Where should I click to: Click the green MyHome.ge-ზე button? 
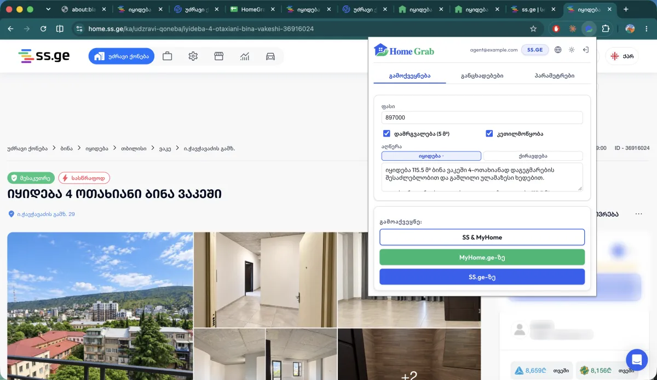coord(482,257)
